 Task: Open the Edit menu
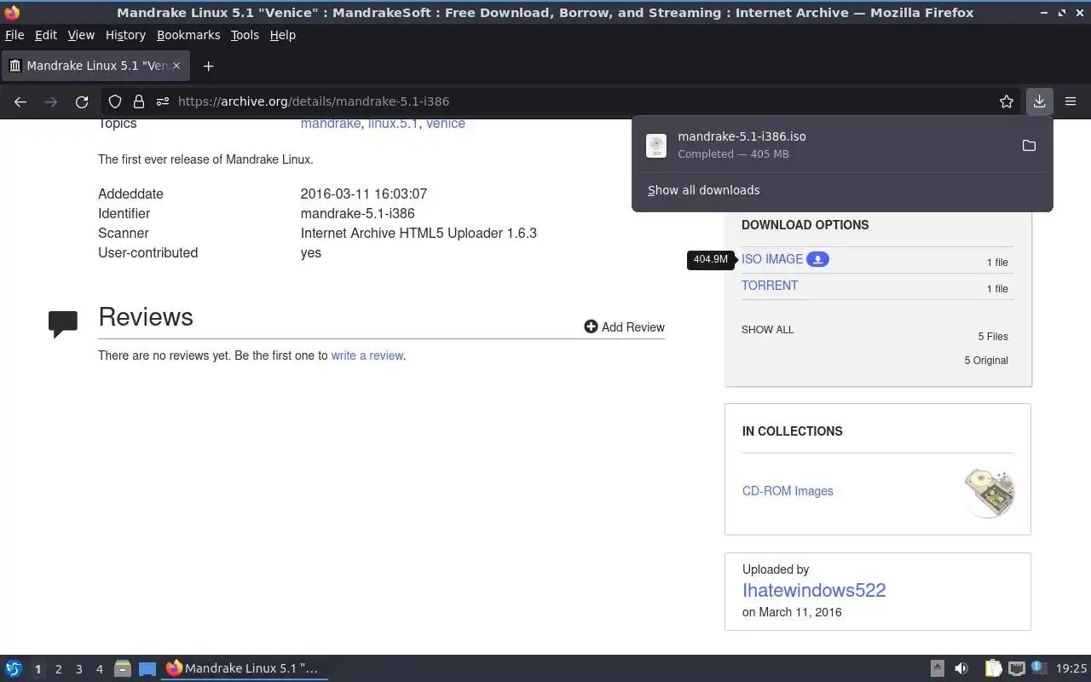pyautogui.click(x=46, y=35)
